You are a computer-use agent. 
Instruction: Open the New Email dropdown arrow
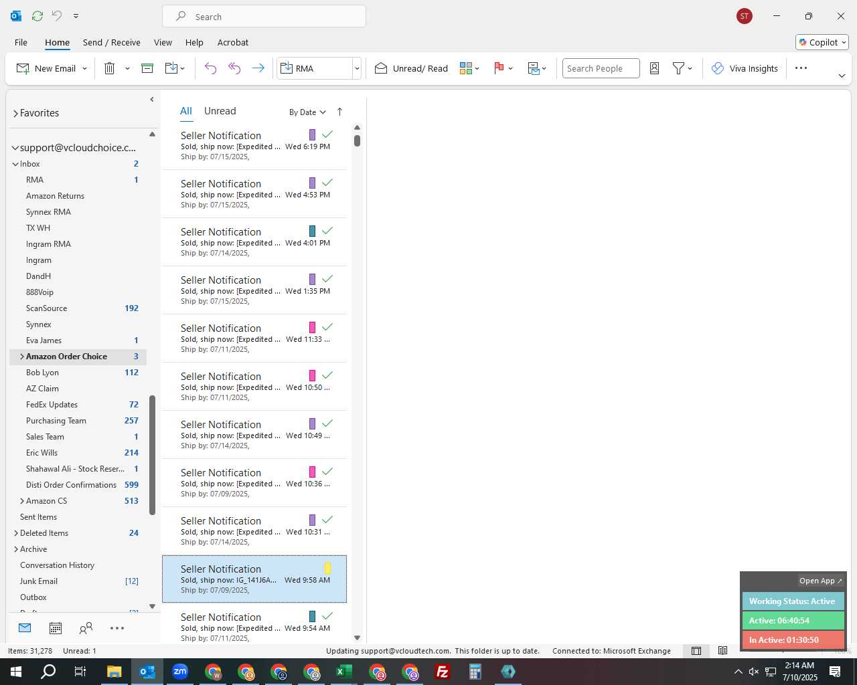pos(84,68)
